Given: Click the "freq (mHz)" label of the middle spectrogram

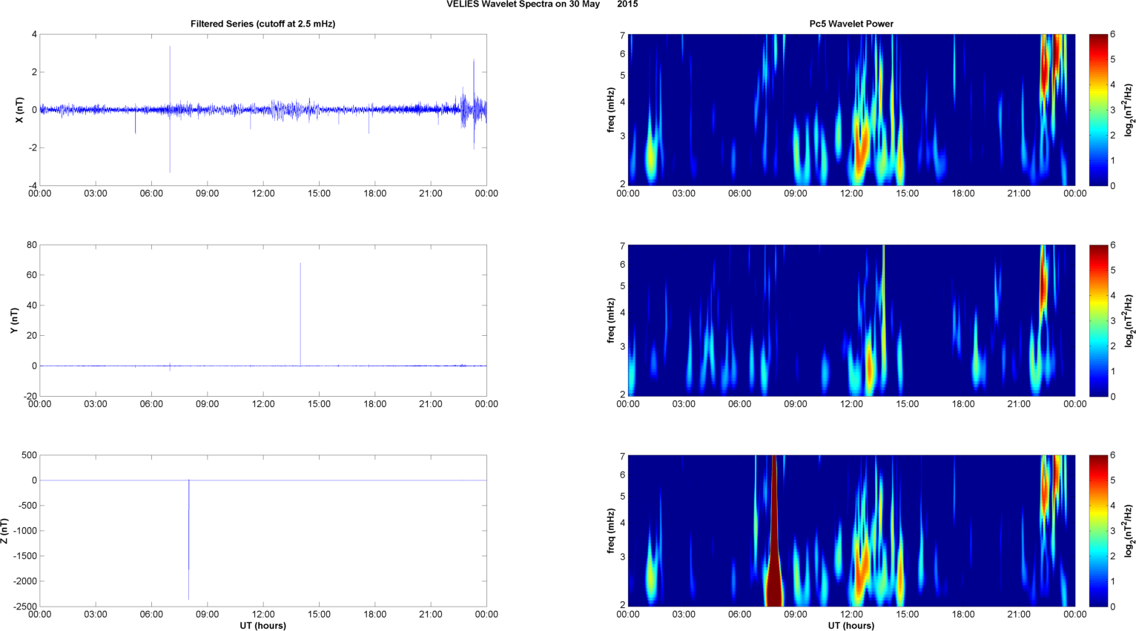Looking at the screenshot, I should [611, 320].
